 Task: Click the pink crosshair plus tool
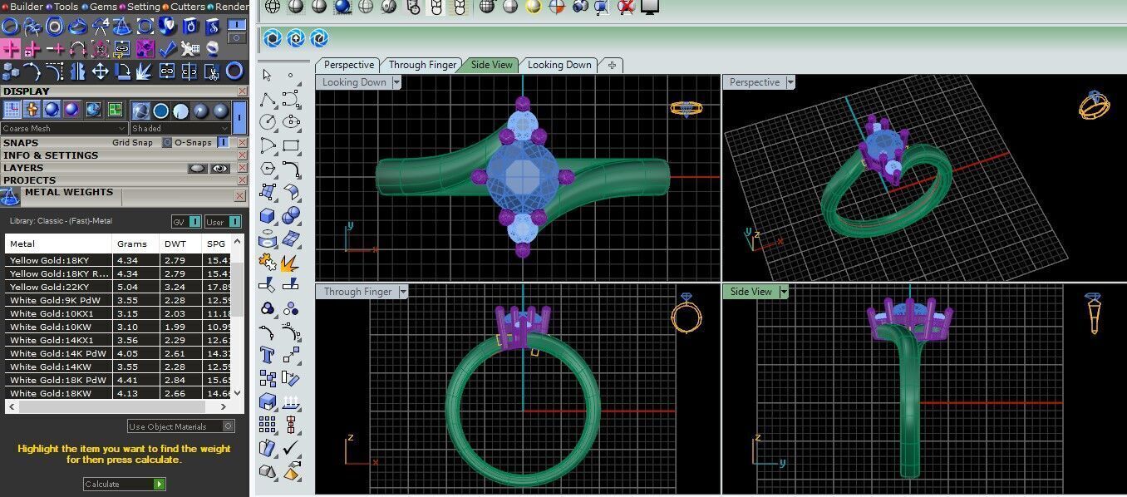11,49
